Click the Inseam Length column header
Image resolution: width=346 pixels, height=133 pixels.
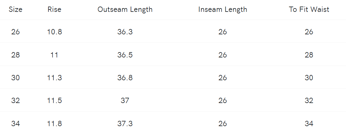coord(223,9)
